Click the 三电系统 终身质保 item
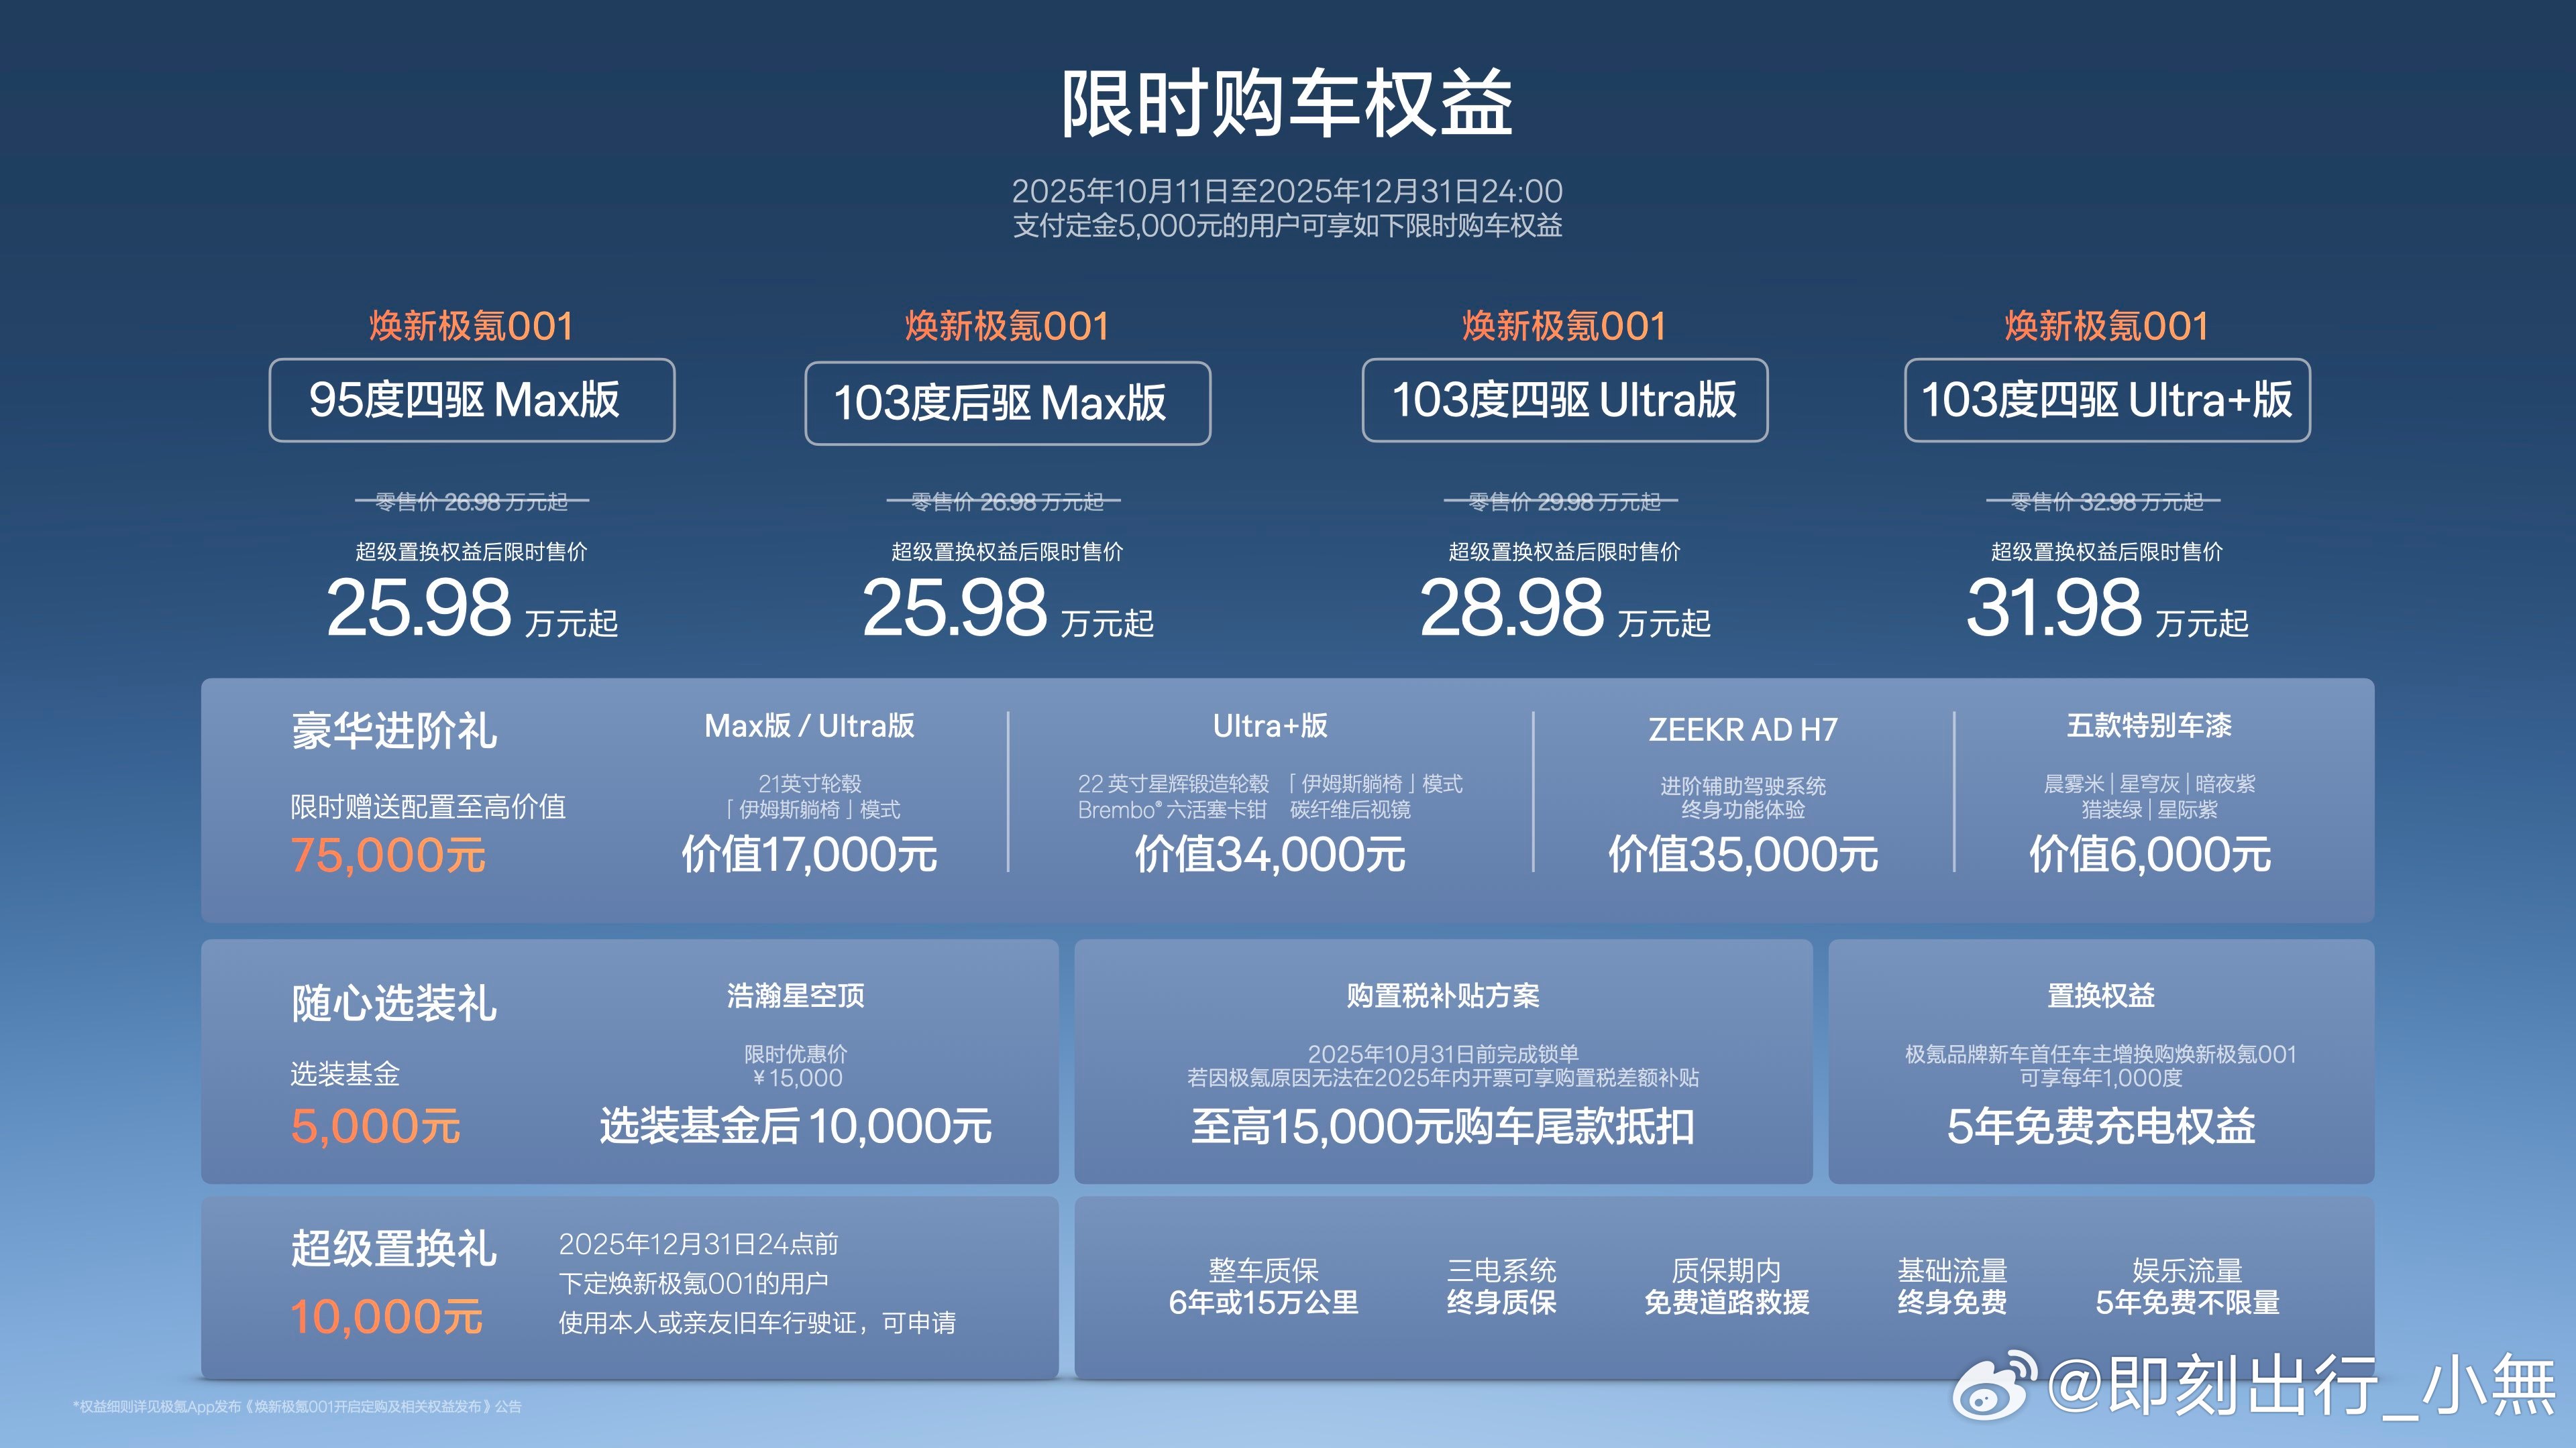Image resolution: width=2576 pixels, height=1448 pixels. click(x=1501, y=1286)
